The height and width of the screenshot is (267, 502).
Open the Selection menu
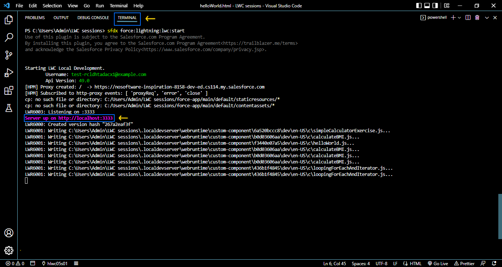(x=52, y=6)
